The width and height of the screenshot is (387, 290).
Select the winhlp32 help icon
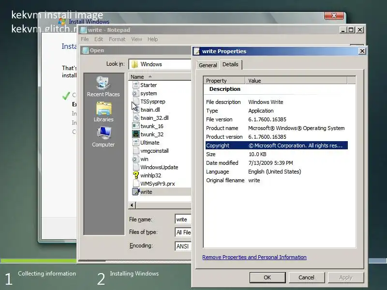[136, 175]
